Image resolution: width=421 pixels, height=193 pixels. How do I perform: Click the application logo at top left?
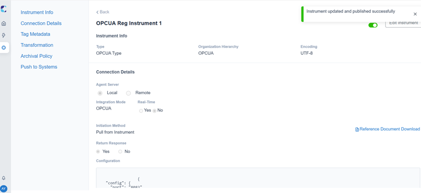pyautogui.click(x=4, y=9)
